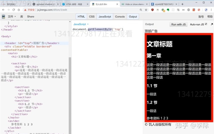Image resolution: width=214 pixels, height=134 pixels.
Task: Click the 顶部广告 text in output
Action: coord(151,31)
